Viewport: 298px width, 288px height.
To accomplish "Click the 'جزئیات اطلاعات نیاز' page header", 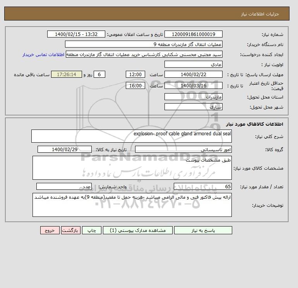I will 260,14.
